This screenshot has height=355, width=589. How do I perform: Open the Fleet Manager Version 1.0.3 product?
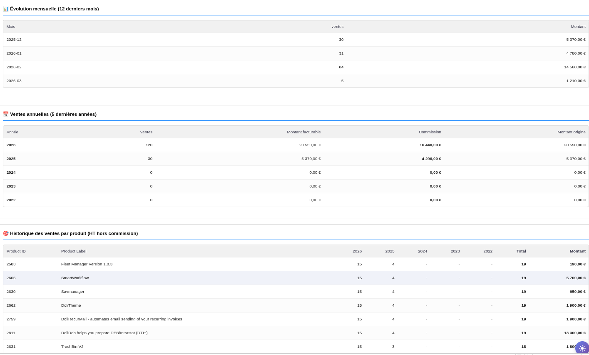point(87,264)
